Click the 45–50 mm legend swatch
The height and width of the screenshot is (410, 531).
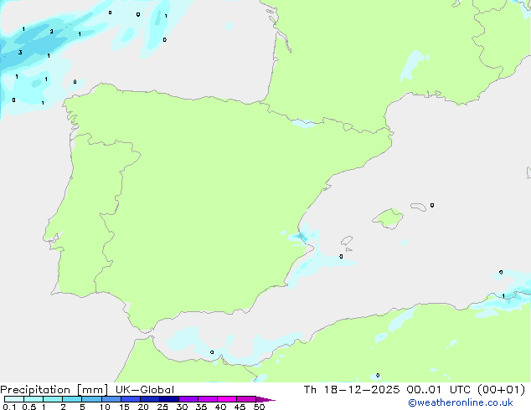[x=246, y=399]
